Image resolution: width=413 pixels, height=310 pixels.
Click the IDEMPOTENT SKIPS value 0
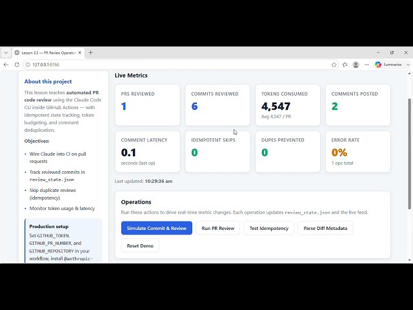tap(194, 152)
